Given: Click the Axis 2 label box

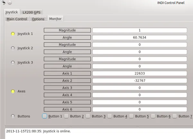Looking at the screenshot, I should [67, 80].
